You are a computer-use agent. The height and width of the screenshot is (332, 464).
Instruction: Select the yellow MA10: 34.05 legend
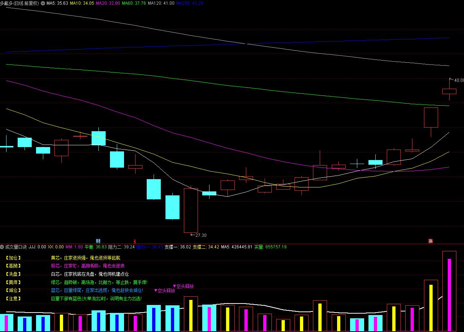pos(82,3)
